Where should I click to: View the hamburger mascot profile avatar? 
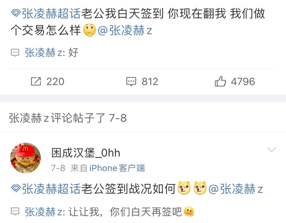click(25, 158)
